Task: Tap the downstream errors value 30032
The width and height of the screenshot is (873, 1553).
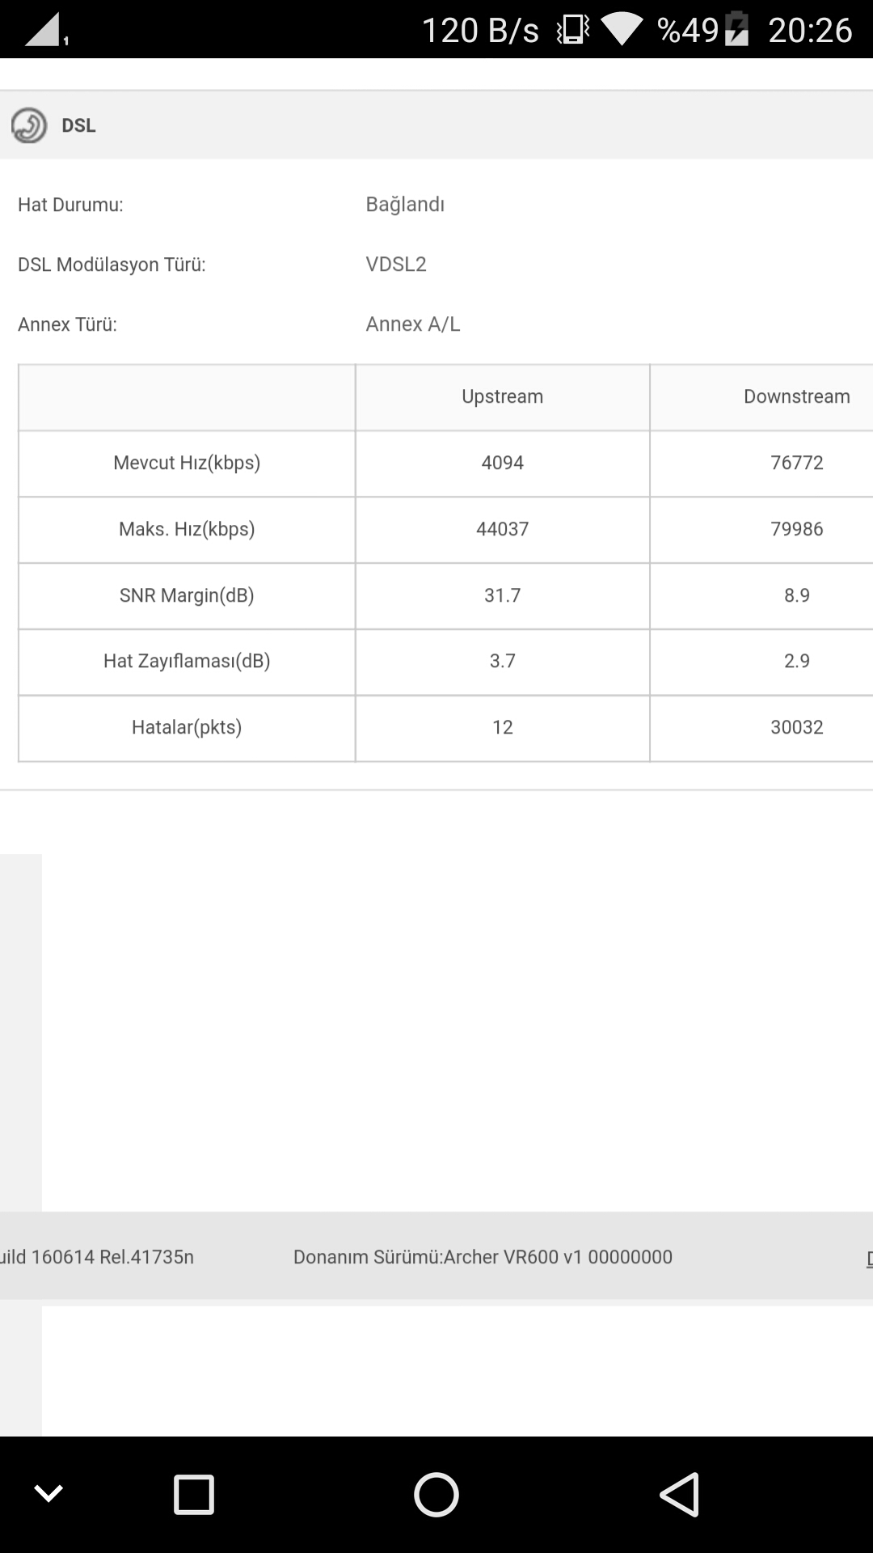Action: tap(797, 727)
